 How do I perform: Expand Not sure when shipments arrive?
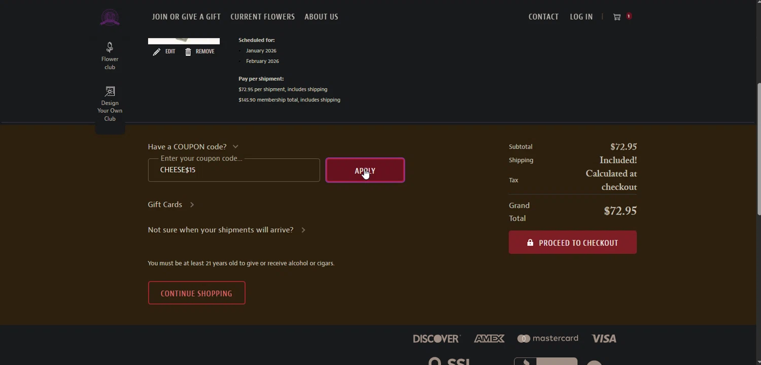pyautogui.click(x=227, y=230)
